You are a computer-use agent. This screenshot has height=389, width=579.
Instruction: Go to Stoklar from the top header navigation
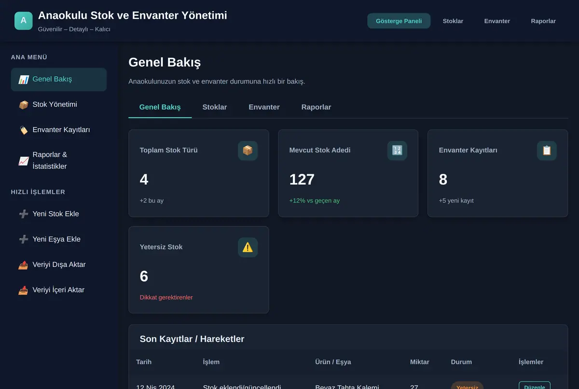[453, 21]
